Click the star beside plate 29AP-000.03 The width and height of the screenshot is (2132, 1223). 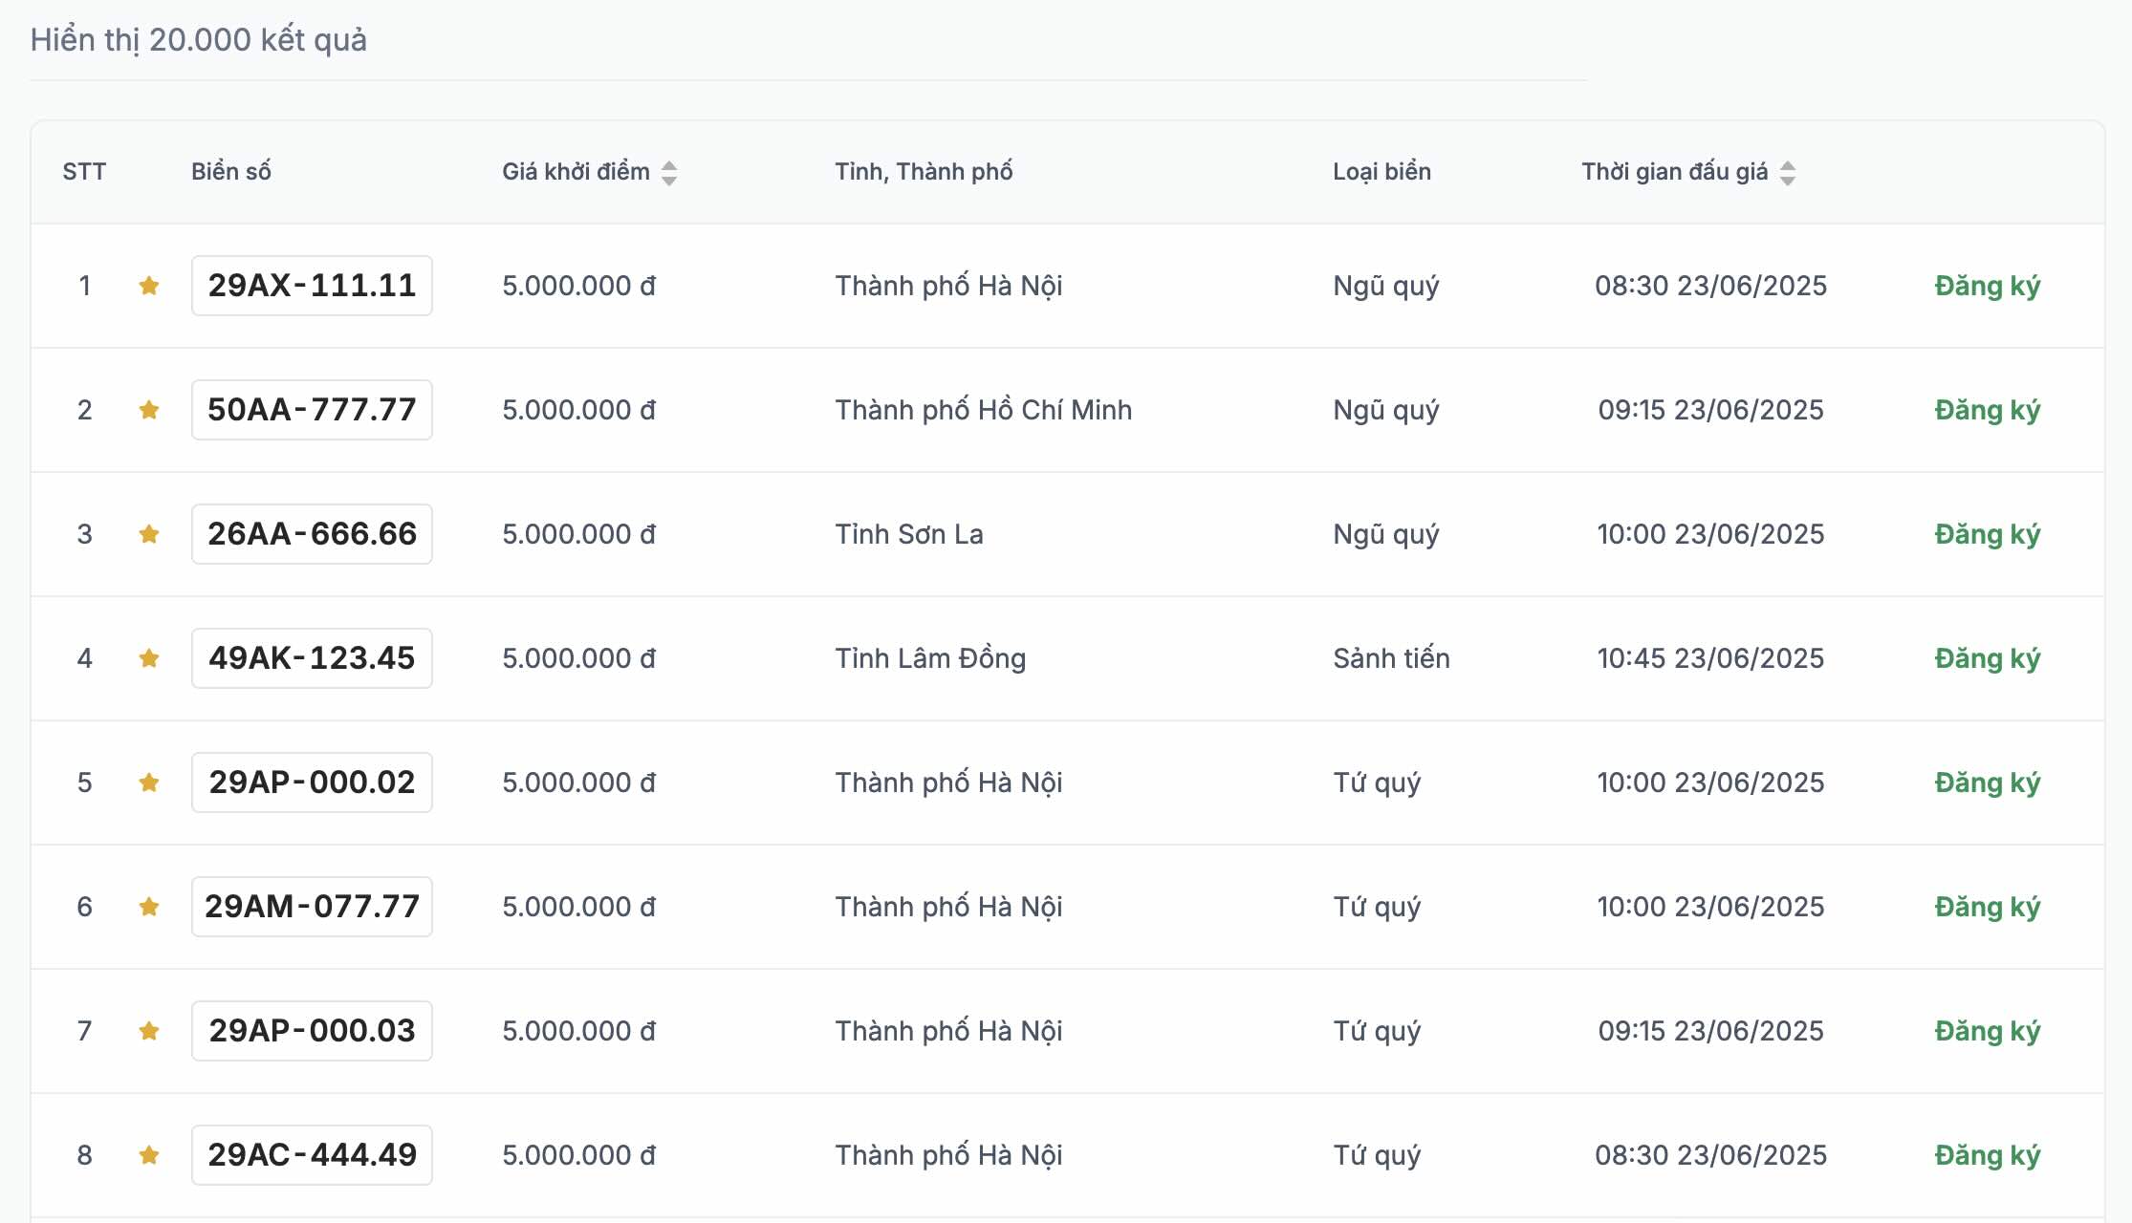(x=148, y=1031)
